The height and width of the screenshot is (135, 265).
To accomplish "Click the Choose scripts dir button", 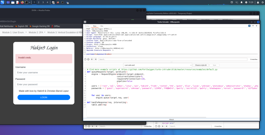I will tap(201, 65).
